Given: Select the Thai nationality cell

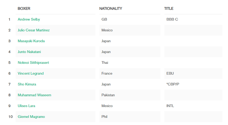Looking at the screenshot, I should click(130, 63).
